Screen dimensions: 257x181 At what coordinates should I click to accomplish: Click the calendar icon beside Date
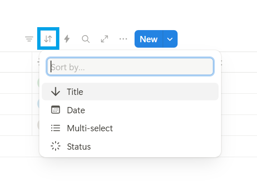pyautogui.click(x=56, y=110)
